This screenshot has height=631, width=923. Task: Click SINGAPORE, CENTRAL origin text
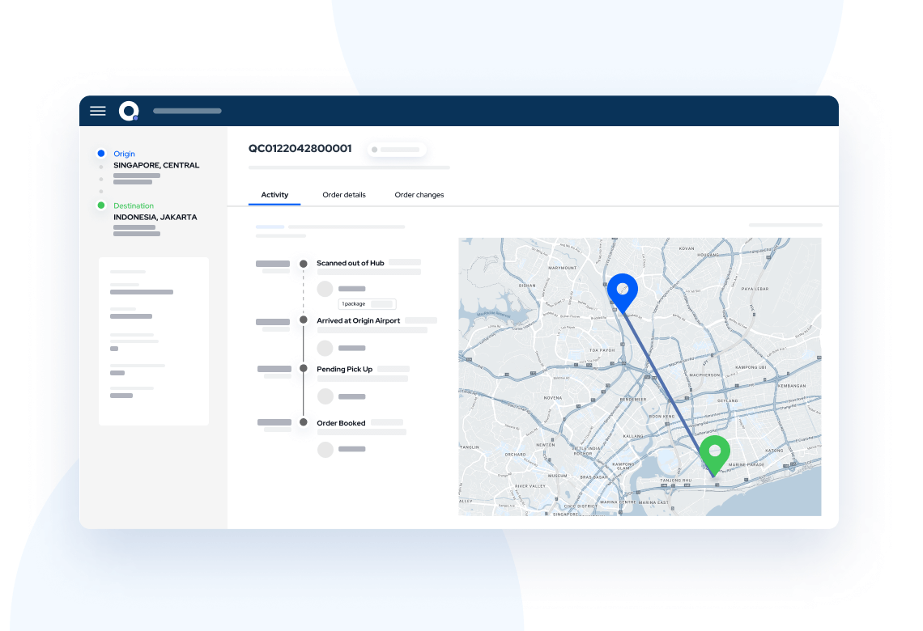156,165
